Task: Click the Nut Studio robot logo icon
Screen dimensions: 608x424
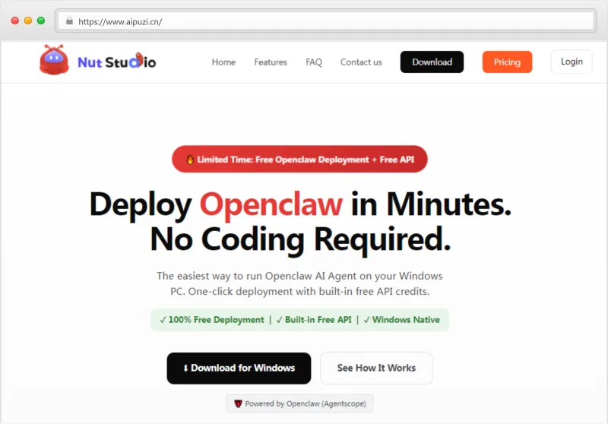Action: [x=54, y=60]
